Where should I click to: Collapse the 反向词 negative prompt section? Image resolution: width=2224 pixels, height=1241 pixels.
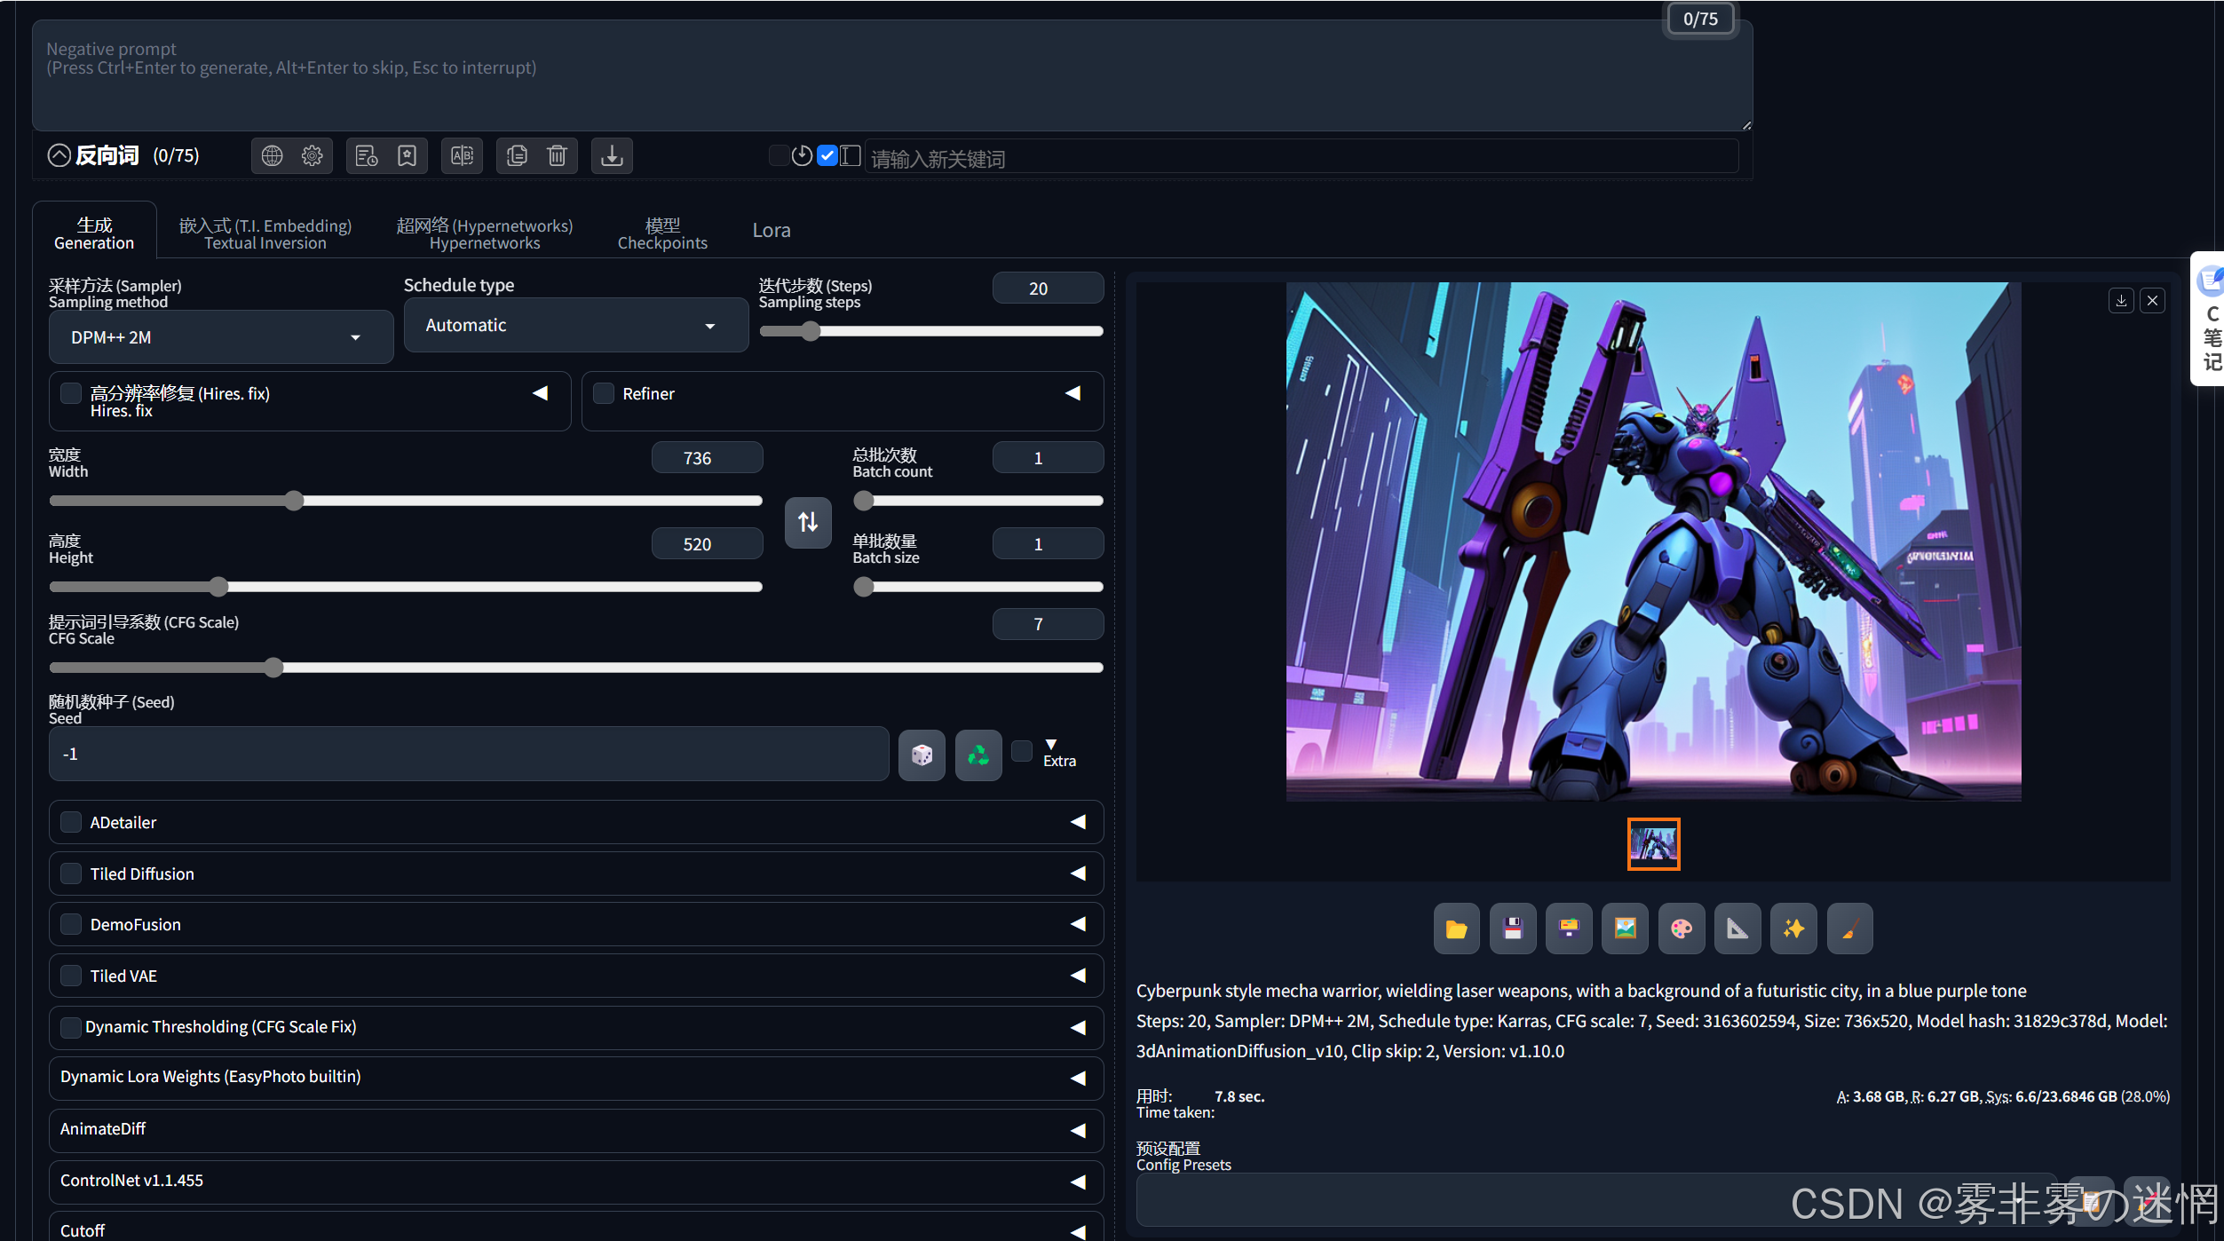tap(59, 156)
